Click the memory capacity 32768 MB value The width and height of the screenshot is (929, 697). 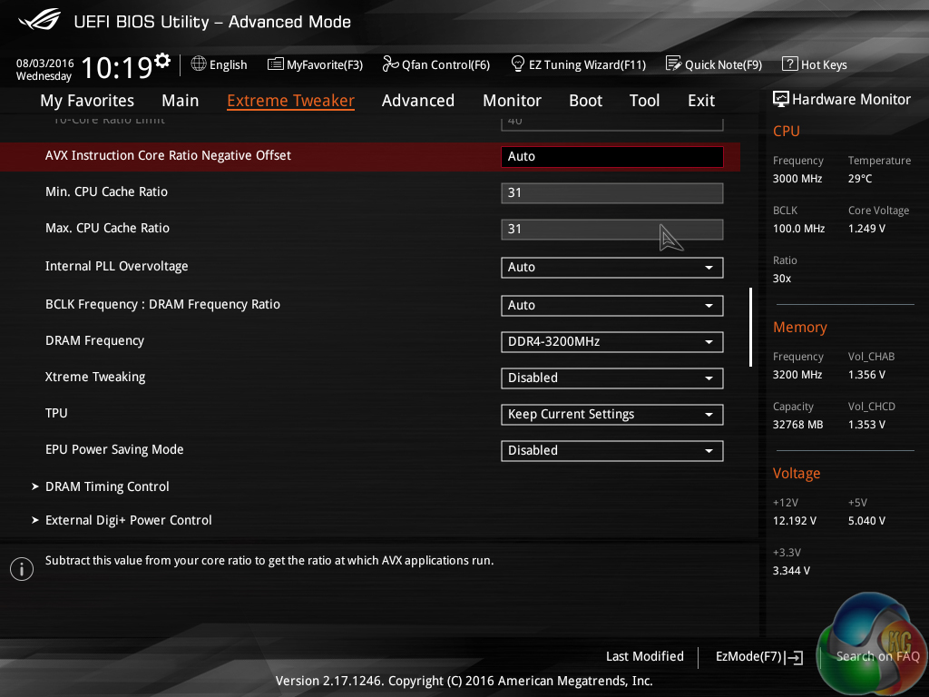[x=798, y=425]
